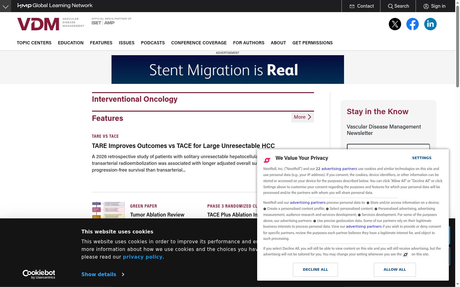This screenshot has height=287, width=460.
Task: Open the For Authors menu
Action: 249,43
